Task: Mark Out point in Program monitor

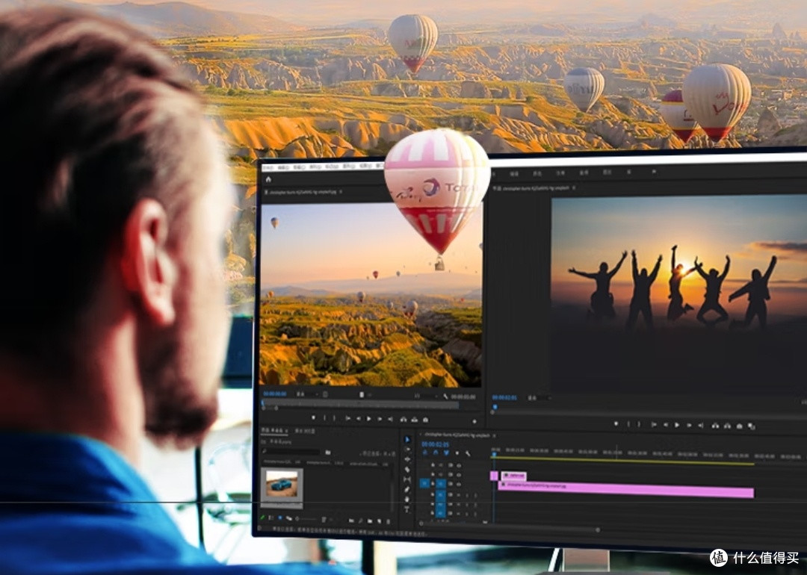Action: [639, 424]
